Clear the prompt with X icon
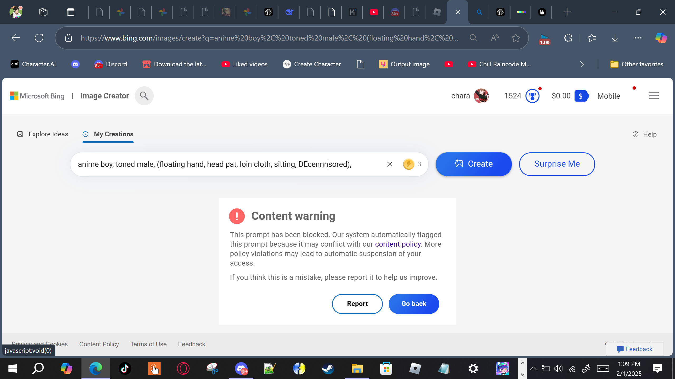The image size is (675, 379). point(389,164)
